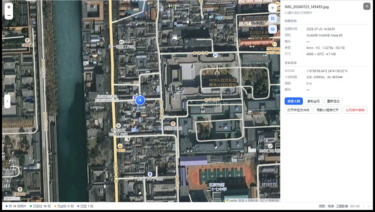This screenshot has width=375, height=212.
Task: Click the WGS84 coordinate value
Action: pos(327,71)
